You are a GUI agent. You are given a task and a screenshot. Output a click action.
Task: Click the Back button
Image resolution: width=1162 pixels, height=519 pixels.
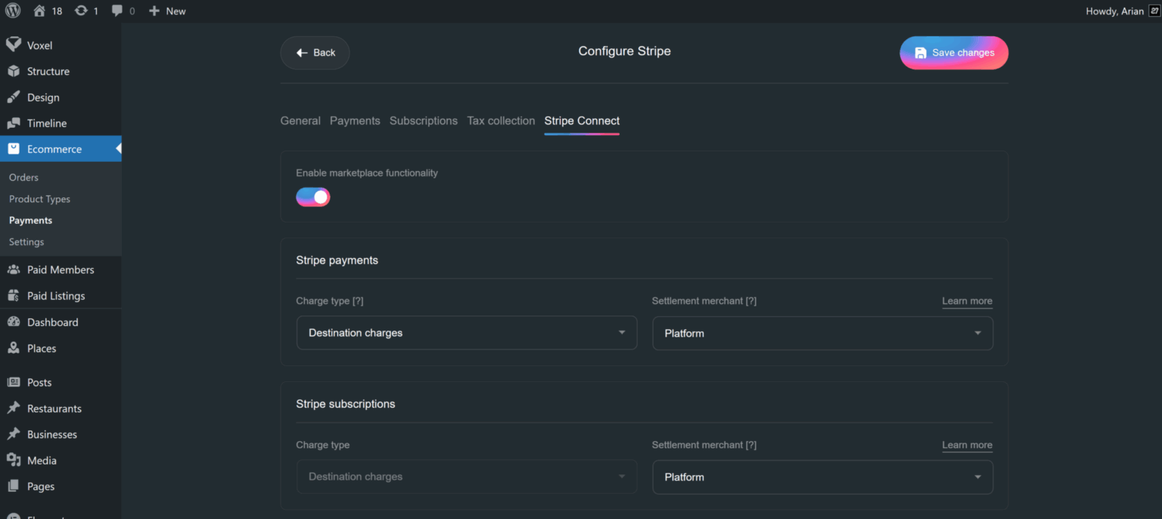pyautogui.click(x=315, y=53)
